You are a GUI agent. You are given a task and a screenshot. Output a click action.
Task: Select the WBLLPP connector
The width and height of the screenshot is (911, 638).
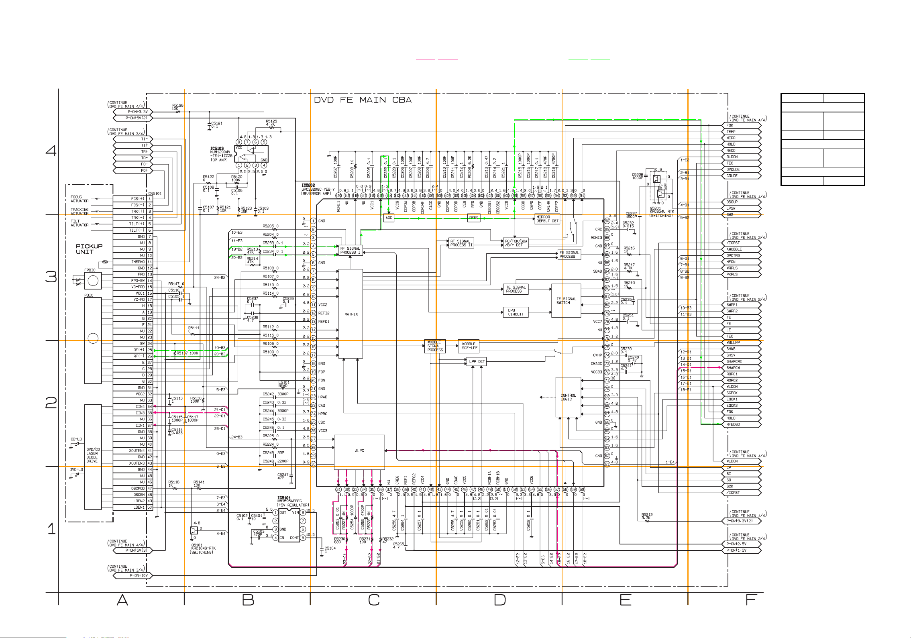742,342
